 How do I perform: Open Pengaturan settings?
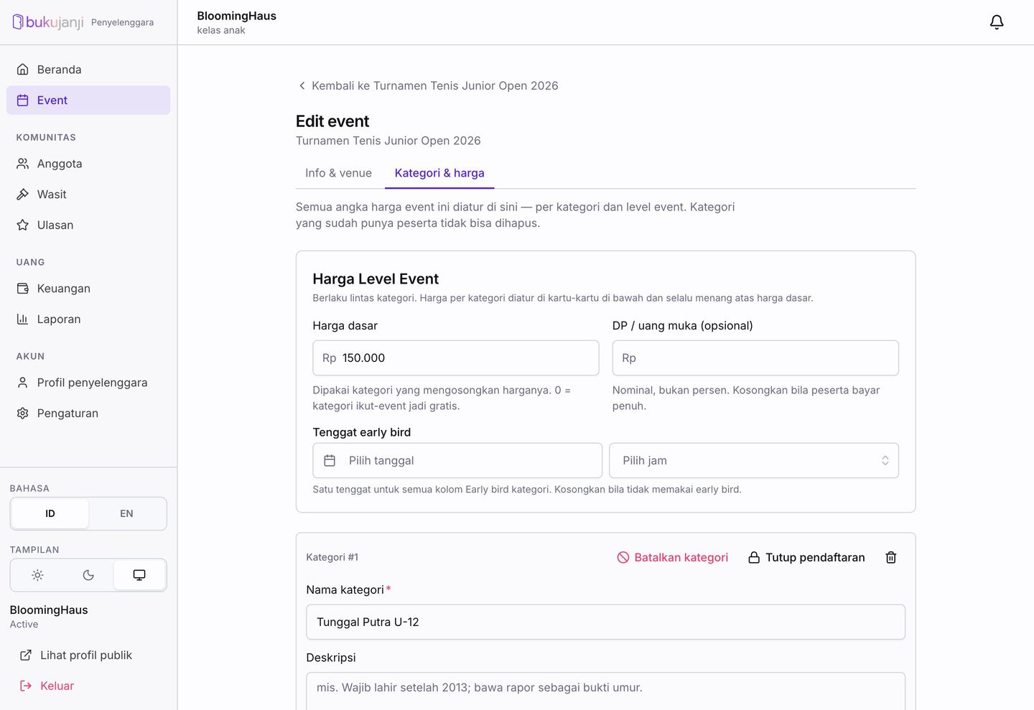[x=88, y=414]
